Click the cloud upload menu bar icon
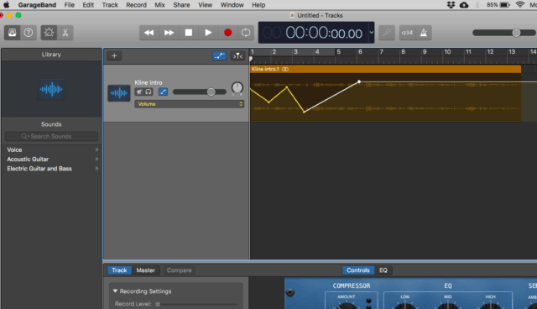 (464, 5)
